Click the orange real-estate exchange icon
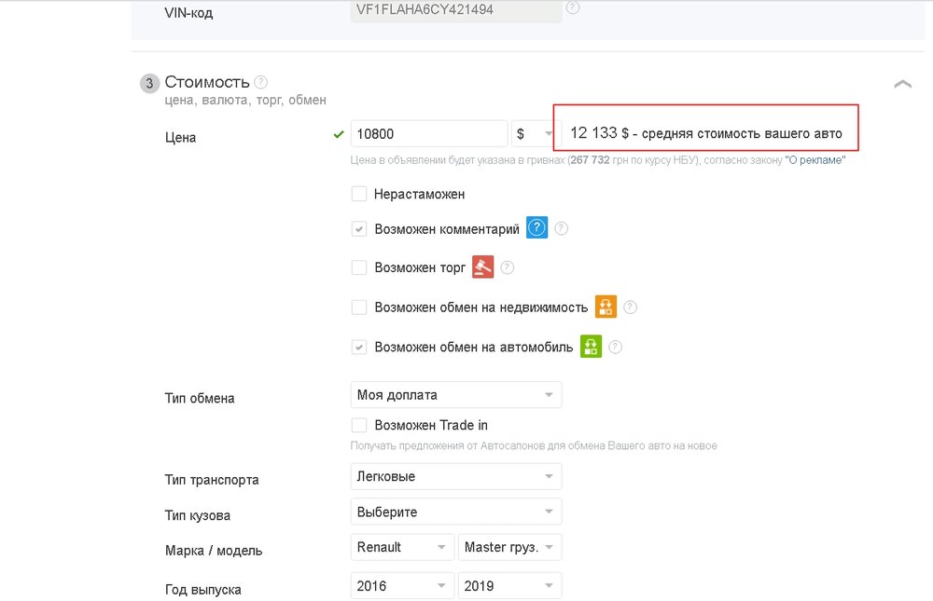Screen dimensions: 933x601 [606, 307]
